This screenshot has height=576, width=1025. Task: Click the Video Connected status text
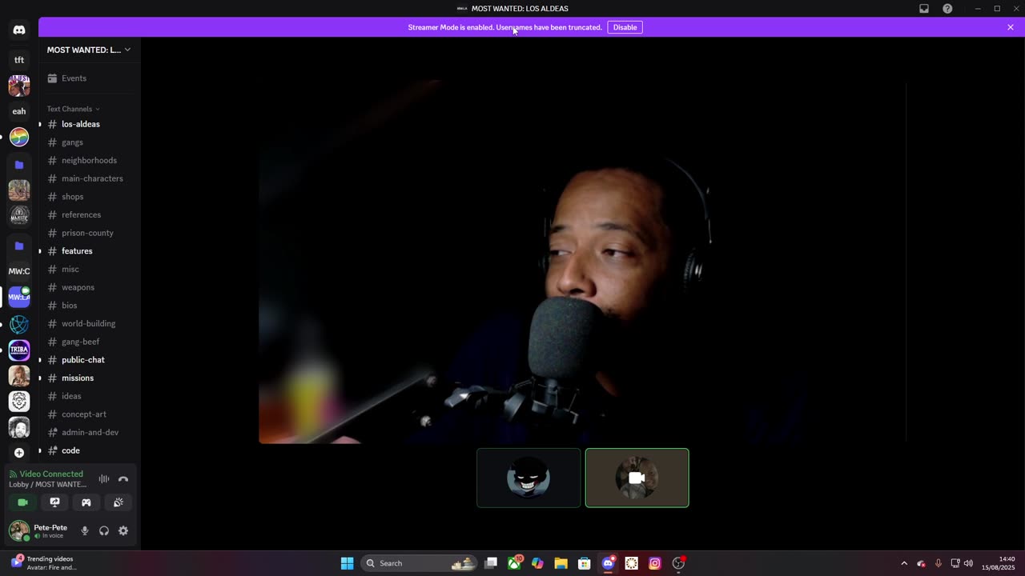[51, 474]
